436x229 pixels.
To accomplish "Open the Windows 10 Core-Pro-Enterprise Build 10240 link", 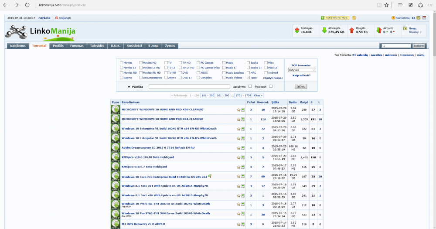I will click(x=164, y=177).
